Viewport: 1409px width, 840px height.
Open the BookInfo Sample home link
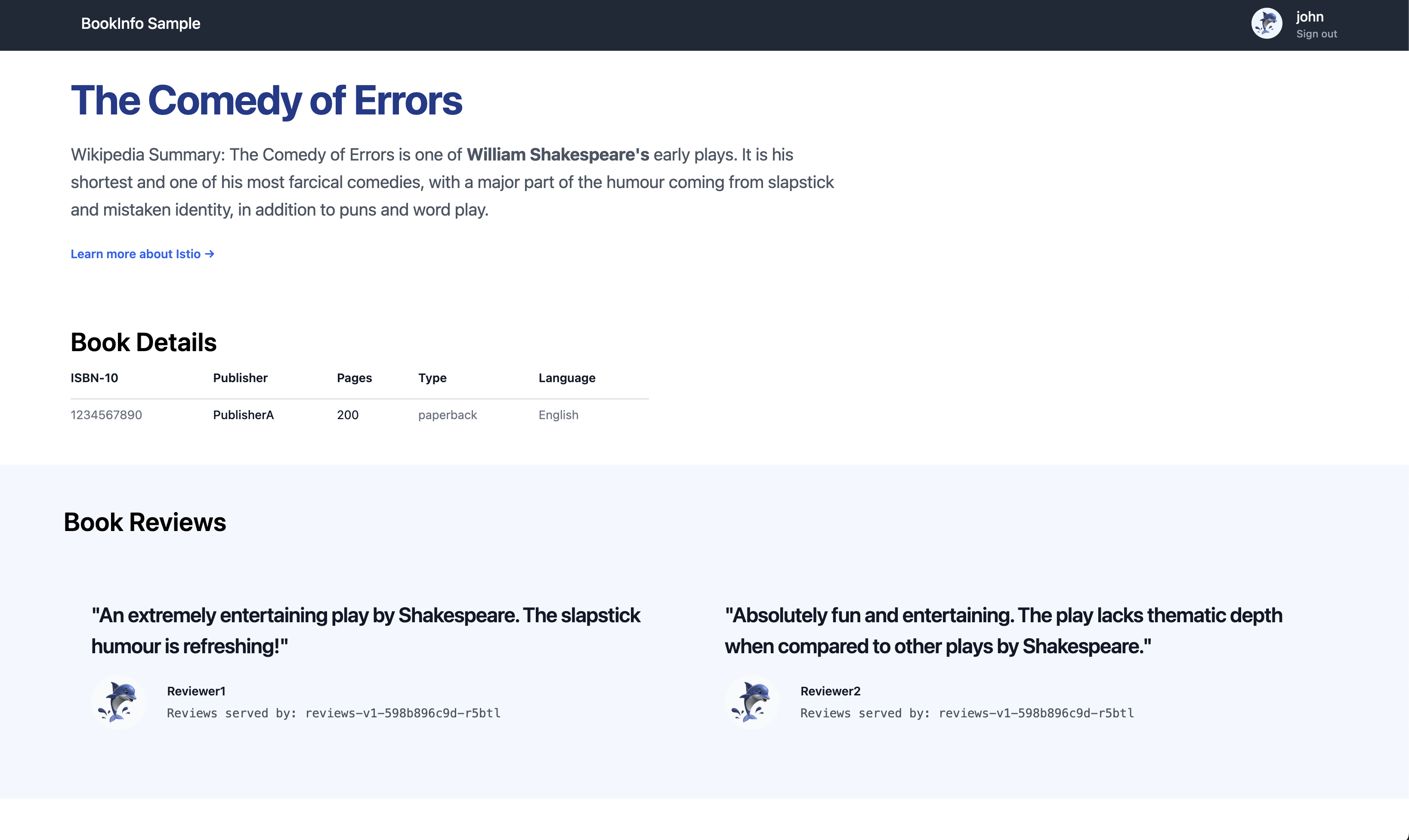[140, 24]
